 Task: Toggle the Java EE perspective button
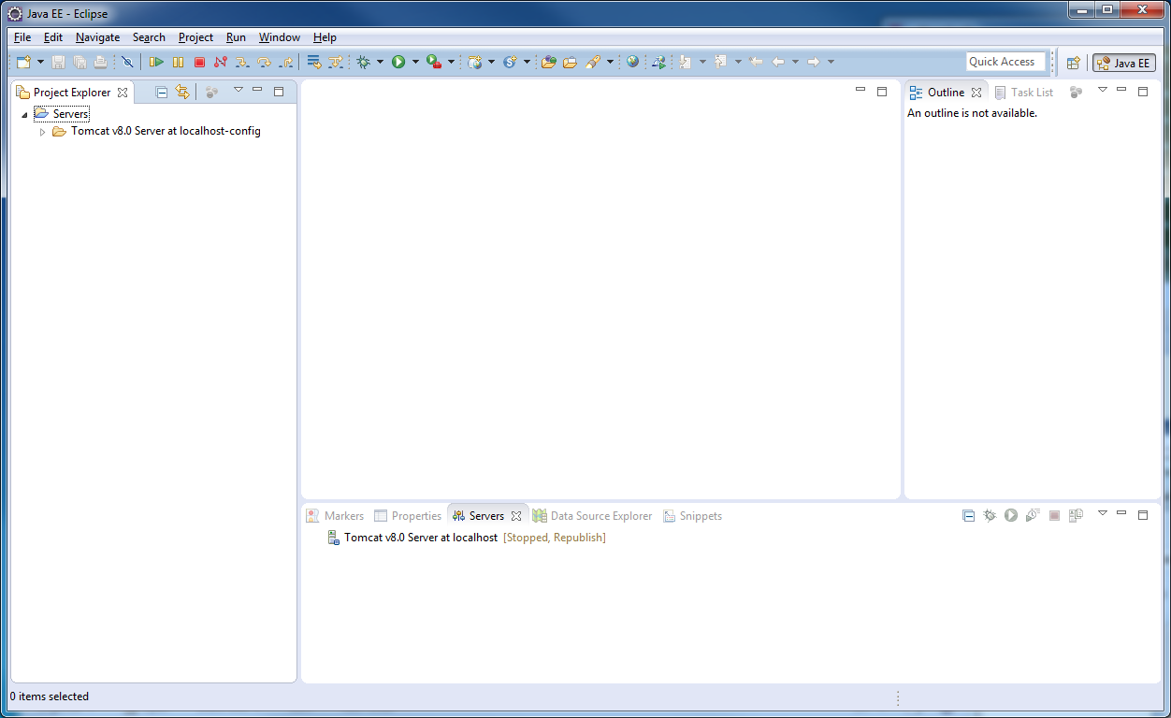pos(1124,63)
